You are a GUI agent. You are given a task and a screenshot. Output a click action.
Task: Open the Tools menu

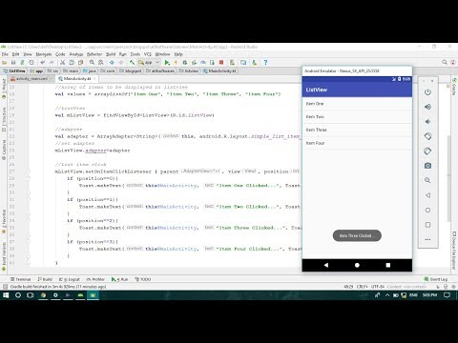pos(135,54)
